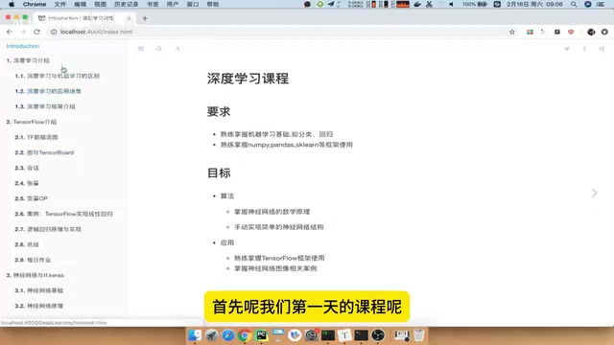Open the 历史记录 menu

[x=126, y=4]
